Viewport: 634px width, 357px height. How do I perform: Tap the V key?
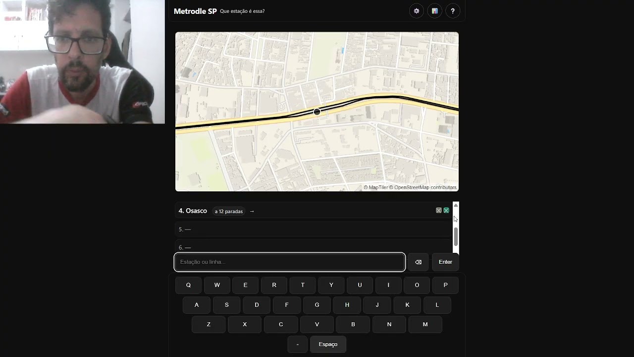click(x=317, y=324)
